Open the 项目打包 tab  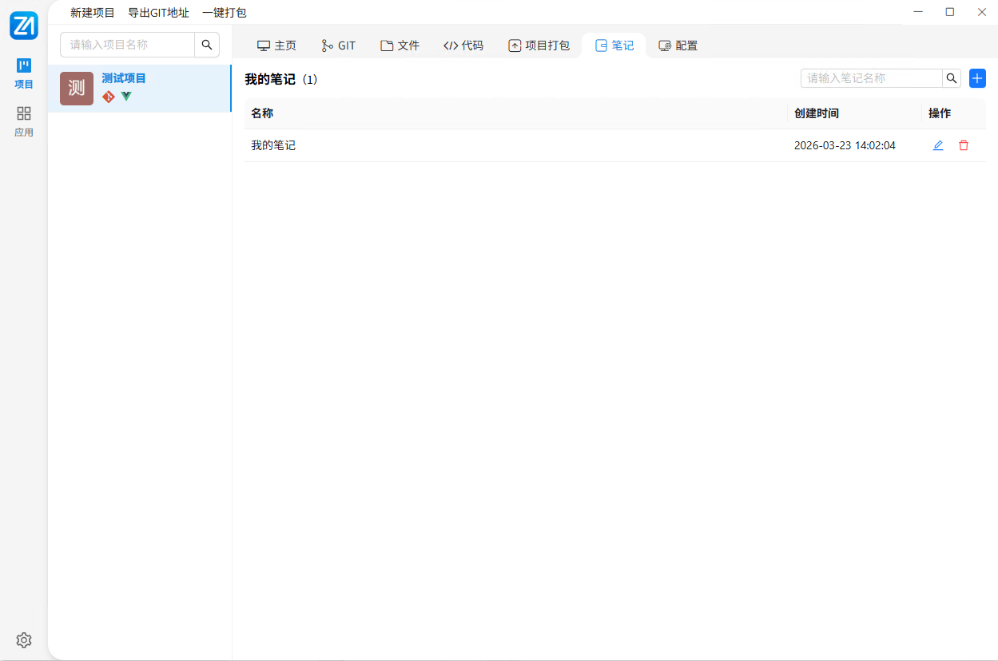tap(539, 46)
